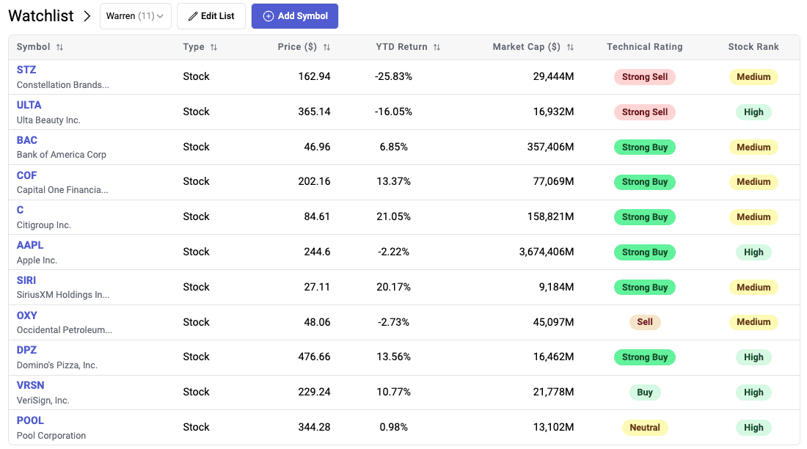Viewport: 807px width, 449px height.
Task: Click VRSN's High stock rank badge
Action: point(753,393)
